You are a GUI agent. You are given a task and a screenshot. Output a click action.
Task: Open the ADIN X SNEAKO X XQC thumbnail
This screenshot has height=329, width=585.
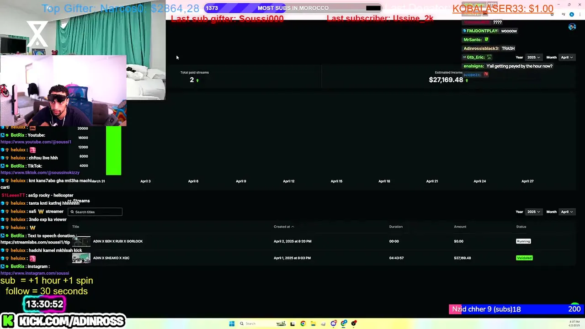click(81, 258)
